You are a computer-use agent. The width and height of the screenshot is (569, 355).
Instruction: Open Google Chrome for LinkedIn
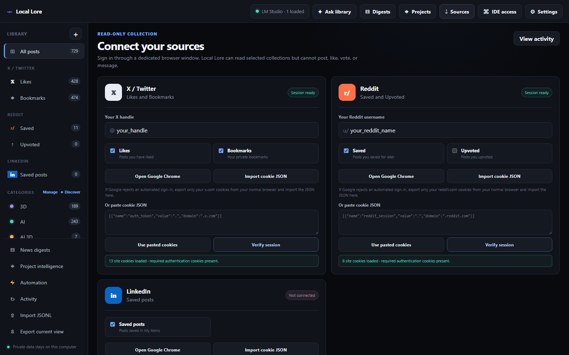(x=158, y=350)
